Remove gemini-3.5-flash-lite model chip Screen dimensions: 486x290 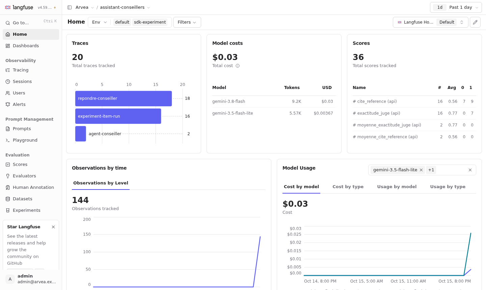(421, 170)
